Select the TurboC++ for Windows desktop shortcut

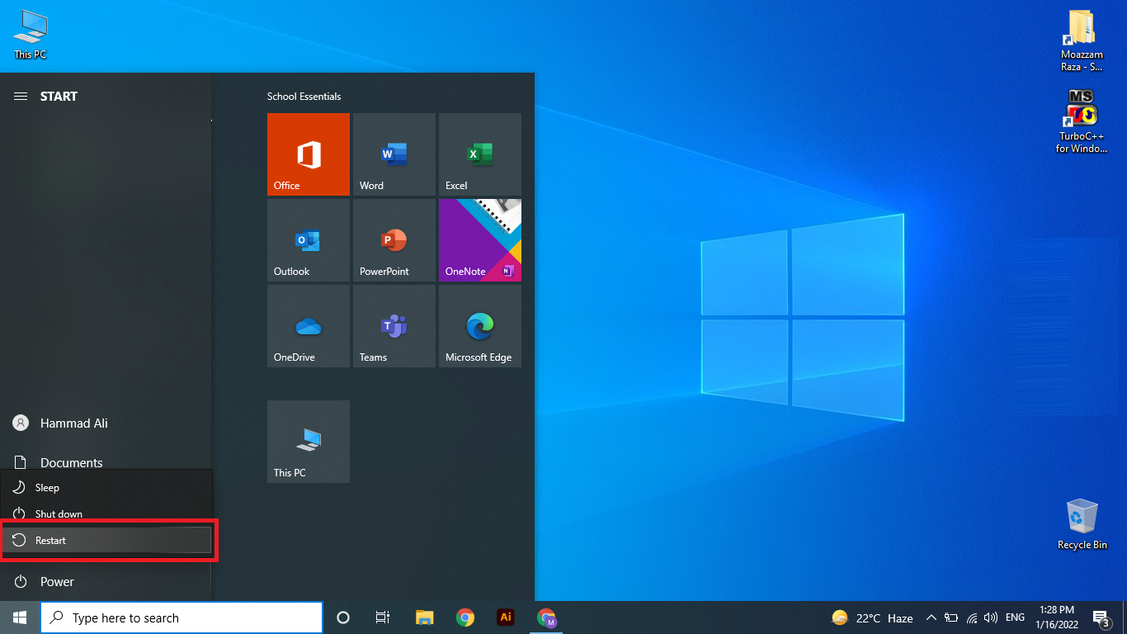1082,121
